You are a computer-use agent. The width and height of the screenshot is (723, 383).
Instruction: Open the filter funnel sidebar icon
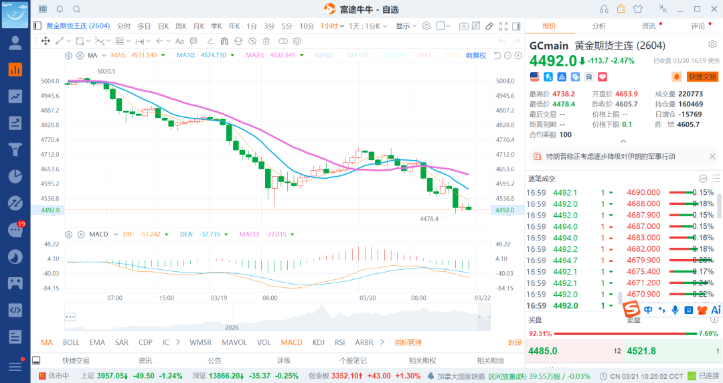point(15,149)
